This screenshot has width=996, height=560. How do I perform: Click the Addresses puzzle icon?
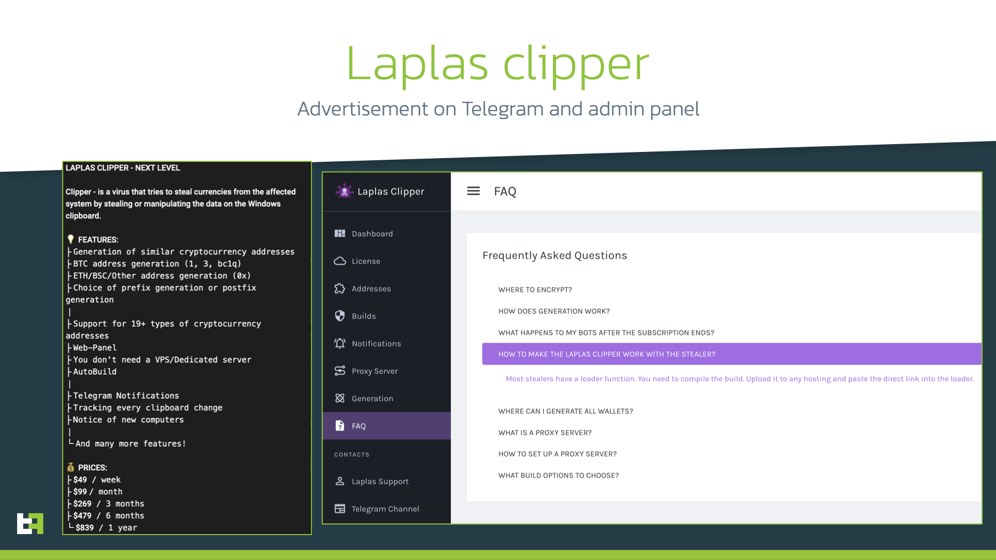(x=340, y=289)
